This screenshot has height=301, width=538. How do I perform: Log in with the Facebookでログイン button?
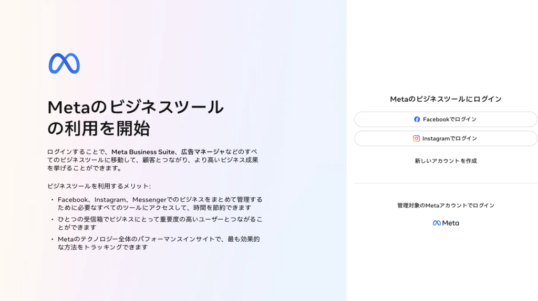coord(446,119)
